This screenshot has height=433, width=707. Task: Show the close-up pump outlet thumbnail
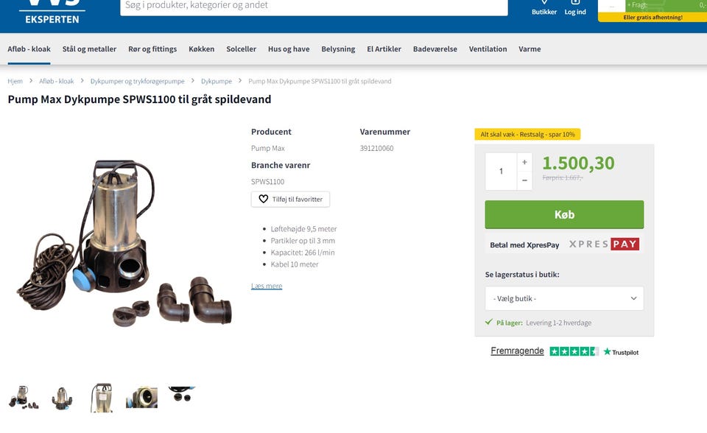pyautogui.click(x=141, y=398)
